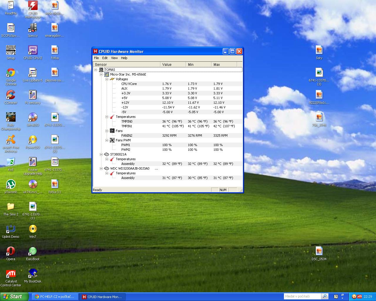Open Pc sestavy document icon
Viewport: 376px width, 301px height.
point(33,98)
